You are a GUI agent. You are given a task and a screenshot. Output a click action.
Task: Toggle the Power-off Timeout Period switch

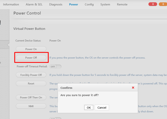pyautogui.click(x=55, y=66)
